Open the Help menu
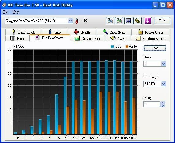The height and width of the screenshot is (143, 175). tap(16, 12)
